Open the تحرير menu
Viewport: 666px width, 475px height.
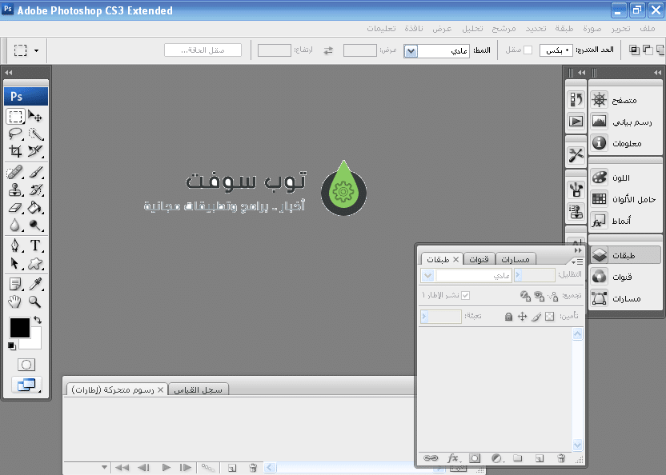pyautogui.click(x=620, y=29)
